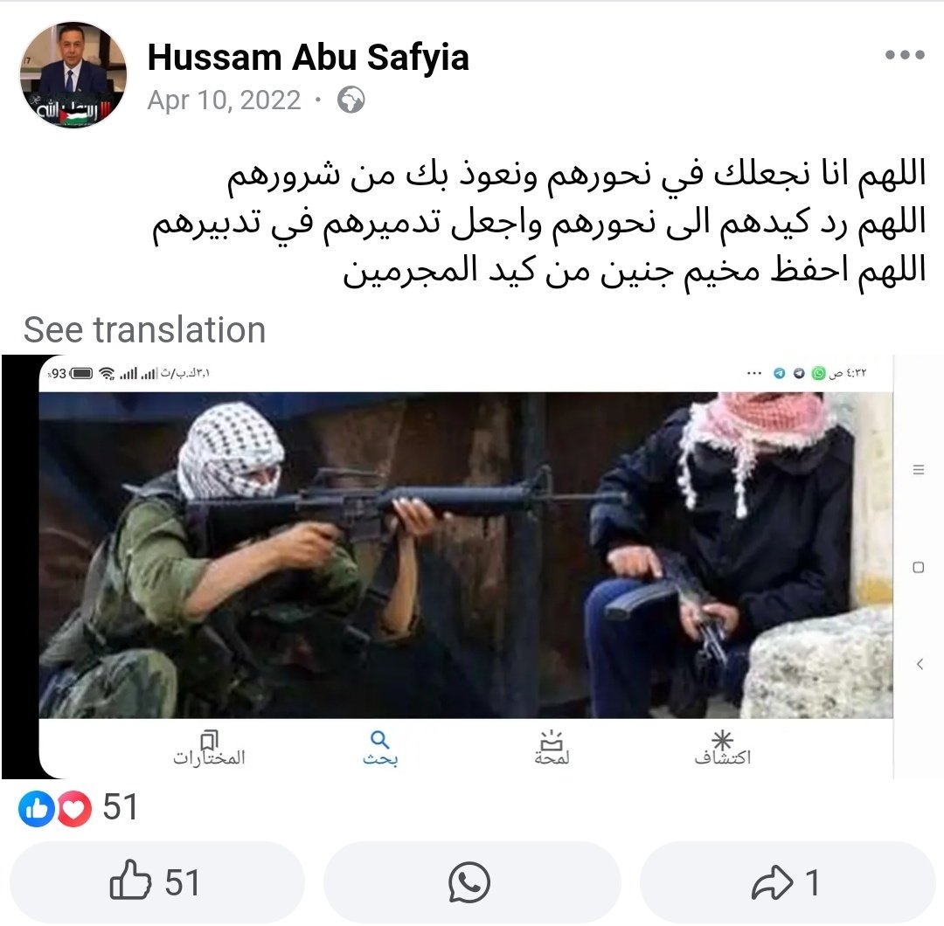This screenshot has width=944, height=926.
Task: Open the red heart reaction icon
Action: [x=73, y=808]
